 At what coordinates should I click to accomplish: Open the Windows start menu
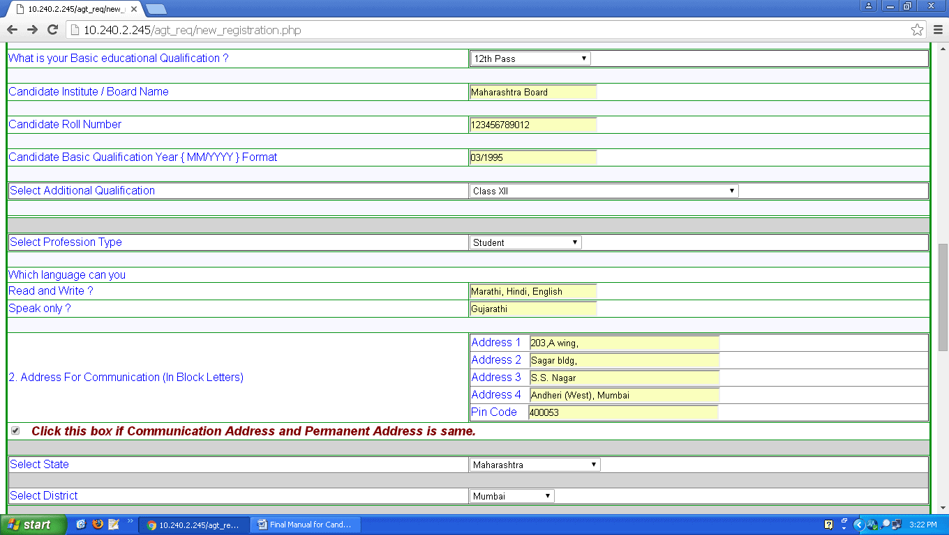click(x=33, y=525)
